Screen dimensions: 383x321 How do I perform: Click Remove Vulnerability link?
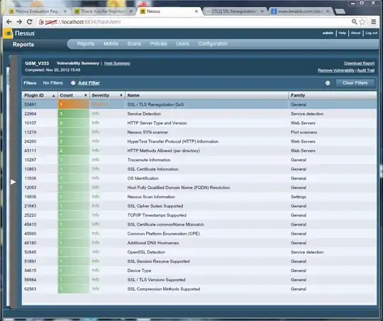point(336,70)
